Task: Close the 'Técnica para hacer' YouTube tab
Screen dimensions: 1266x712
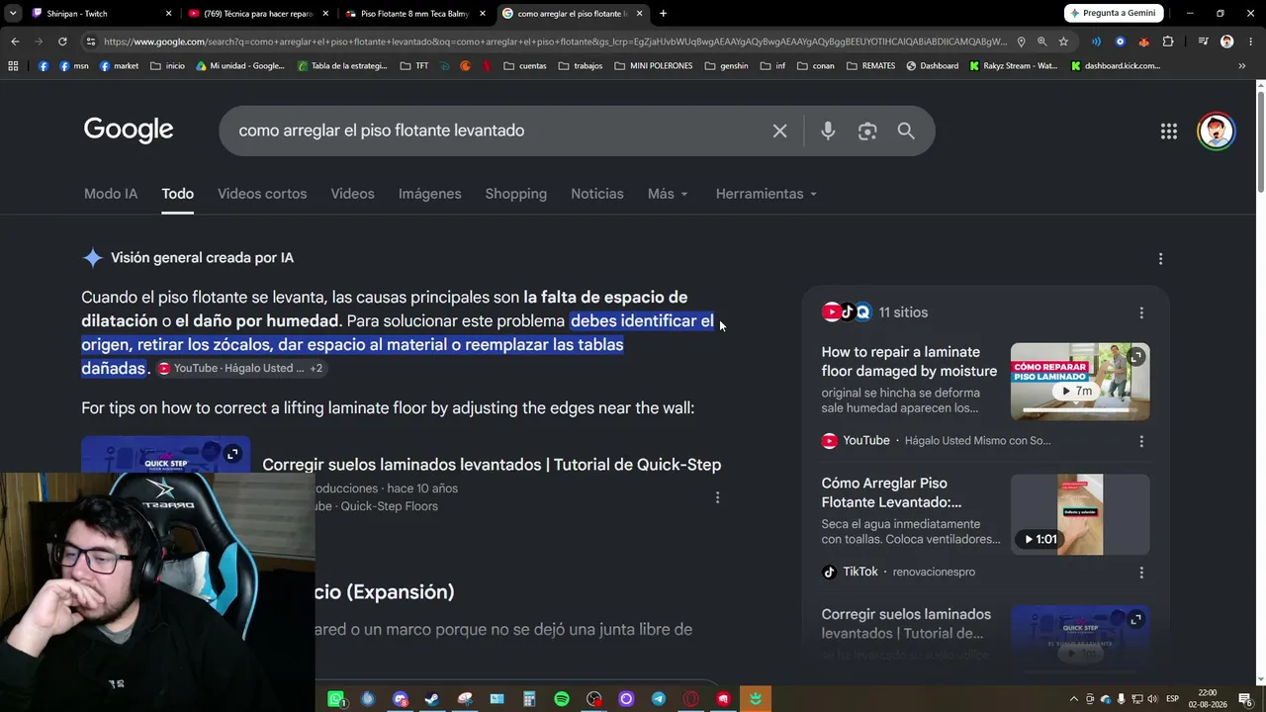Action: click(325, 14)
